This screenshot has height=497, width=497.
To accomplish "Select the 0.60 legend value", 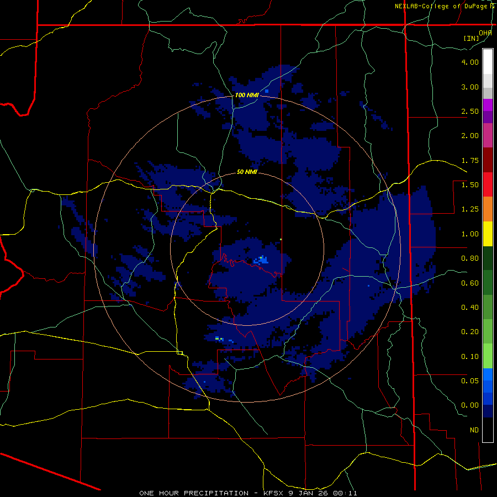I will 470,283.
